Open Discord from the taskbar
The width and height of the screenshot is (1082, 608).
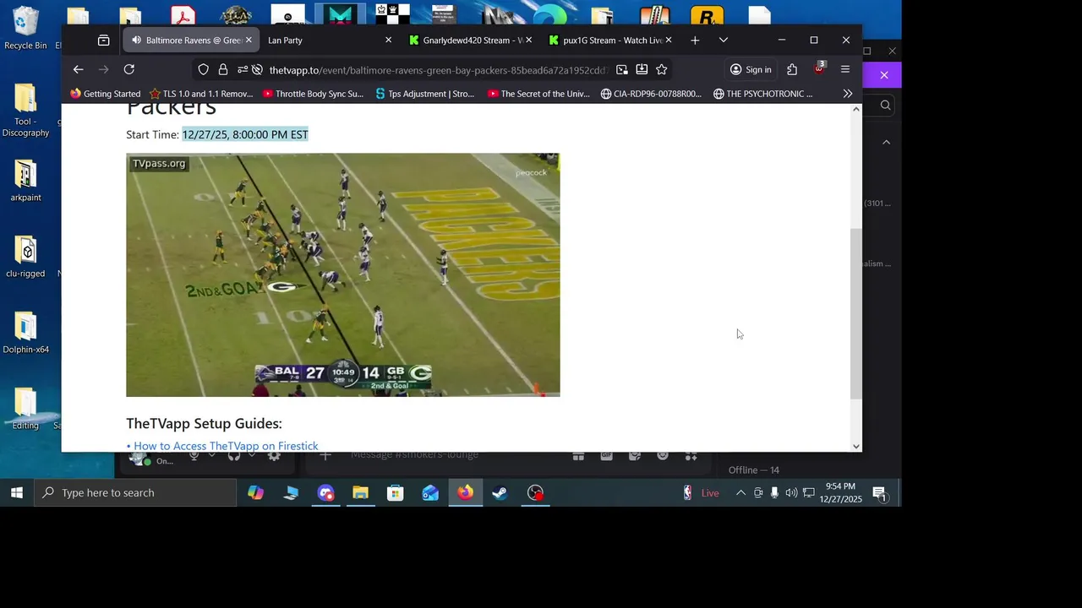click(325, 493)
